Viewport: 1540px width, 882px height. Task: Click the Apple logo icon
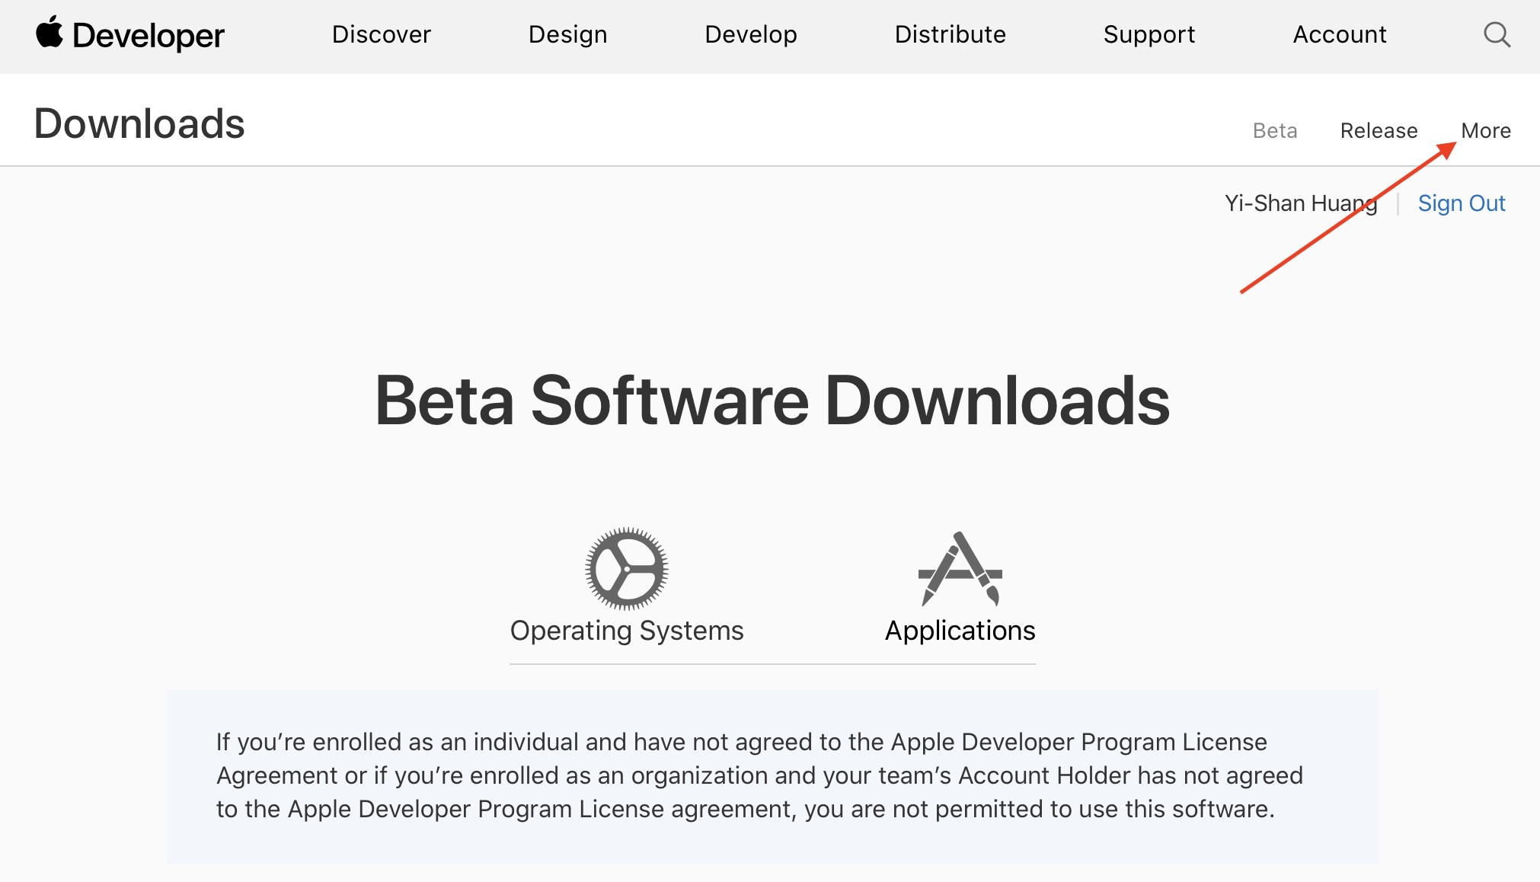click(x=50, y=33)
